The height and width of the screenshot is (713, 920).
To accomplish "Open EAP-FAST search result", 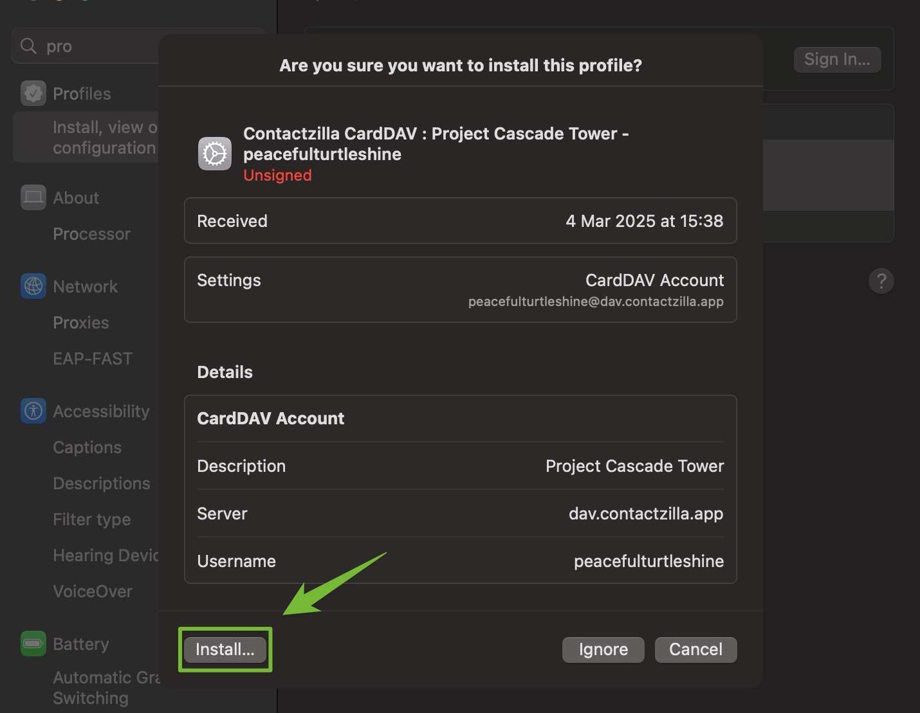I will point(93,359).
